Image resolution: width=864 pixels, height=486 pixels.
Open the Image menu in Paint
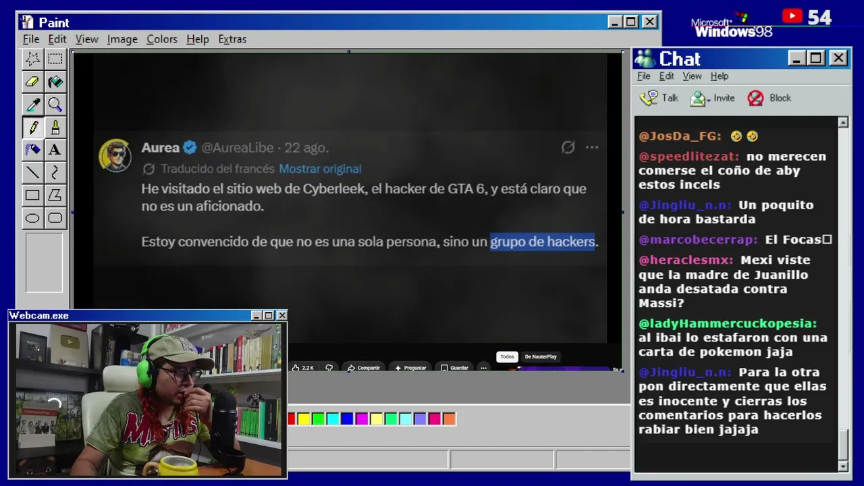122,39
